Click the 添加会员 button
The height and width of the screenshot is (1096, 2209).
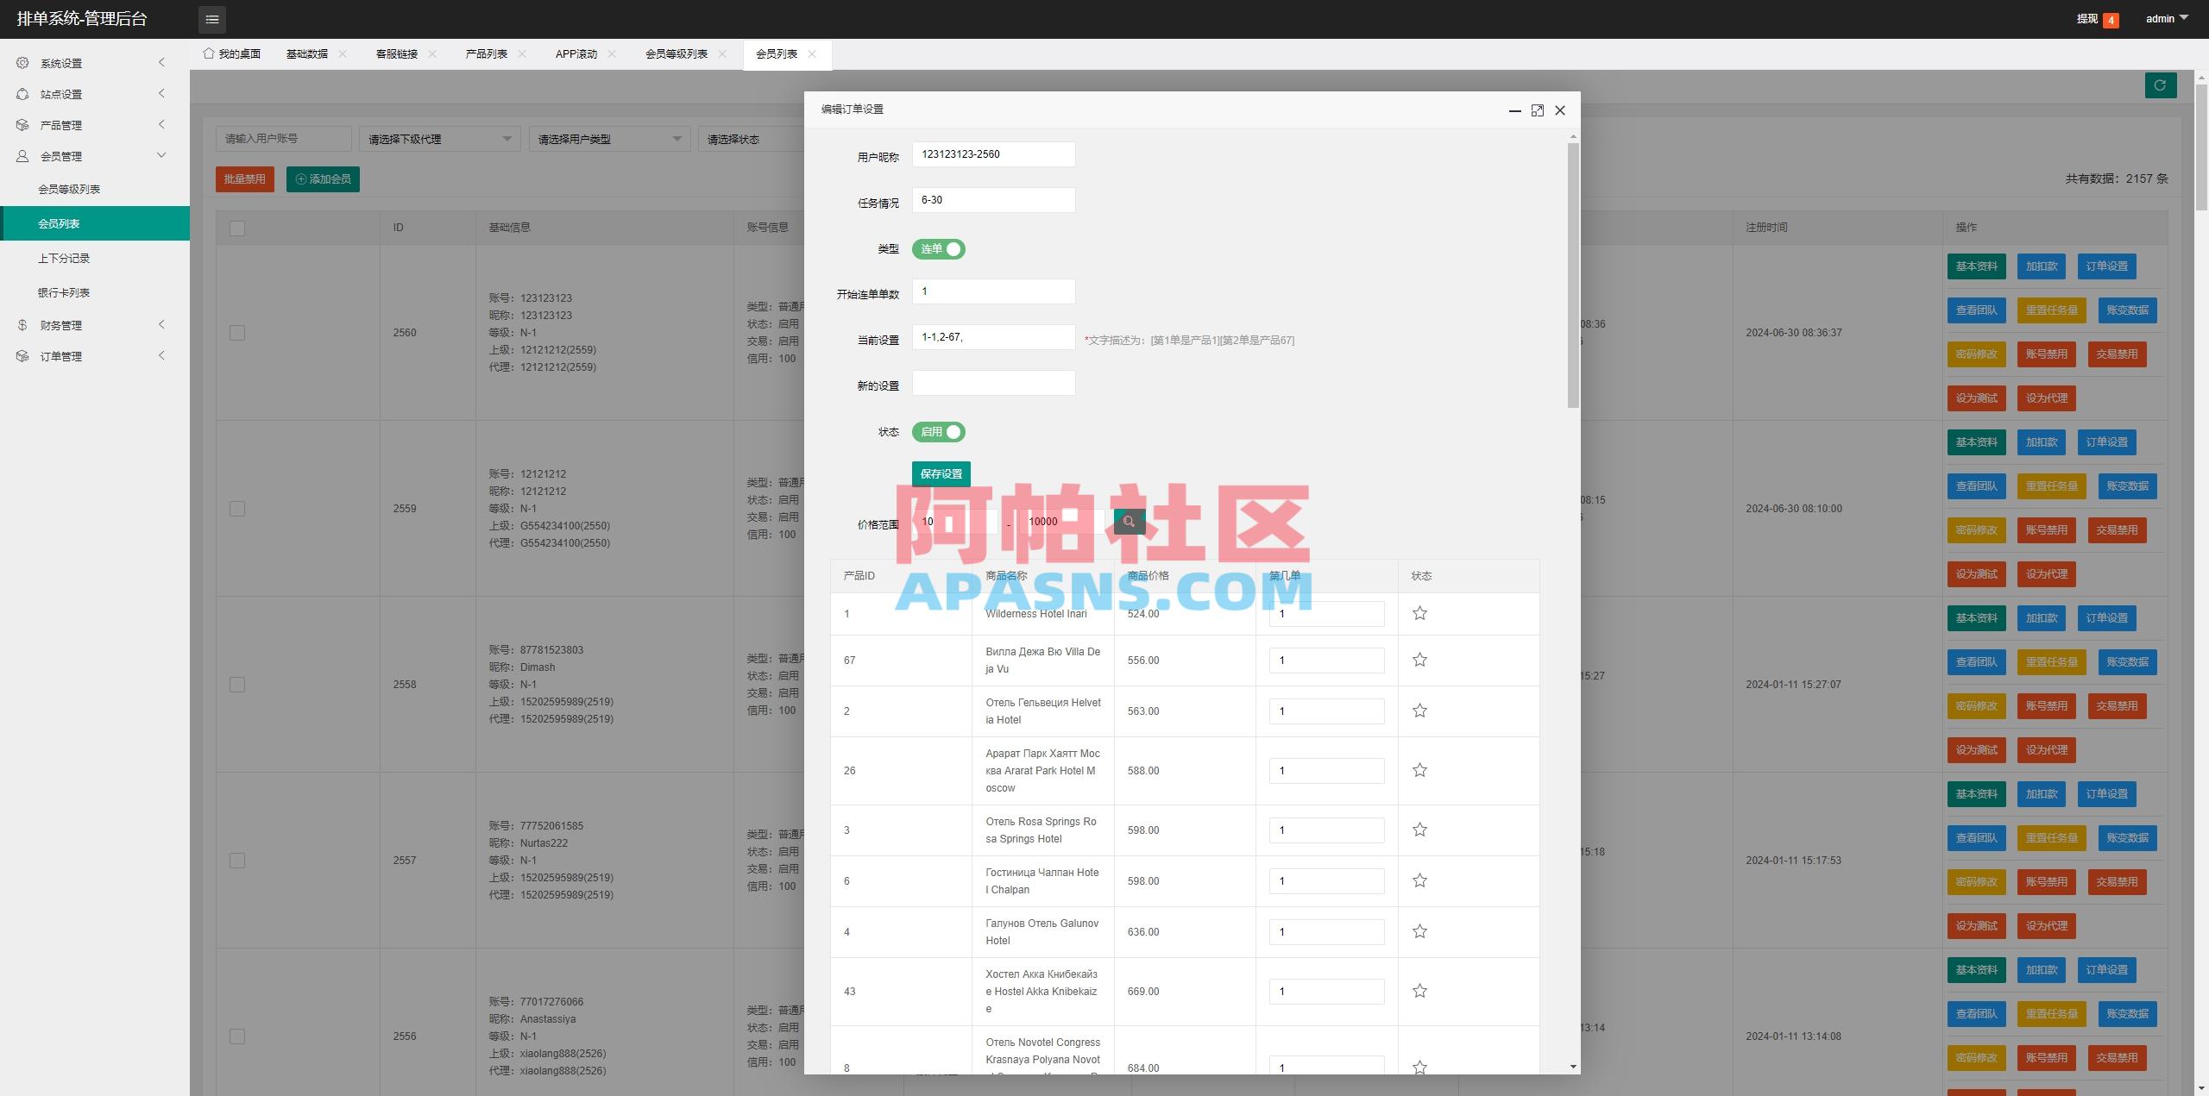(x=323, y=178)
